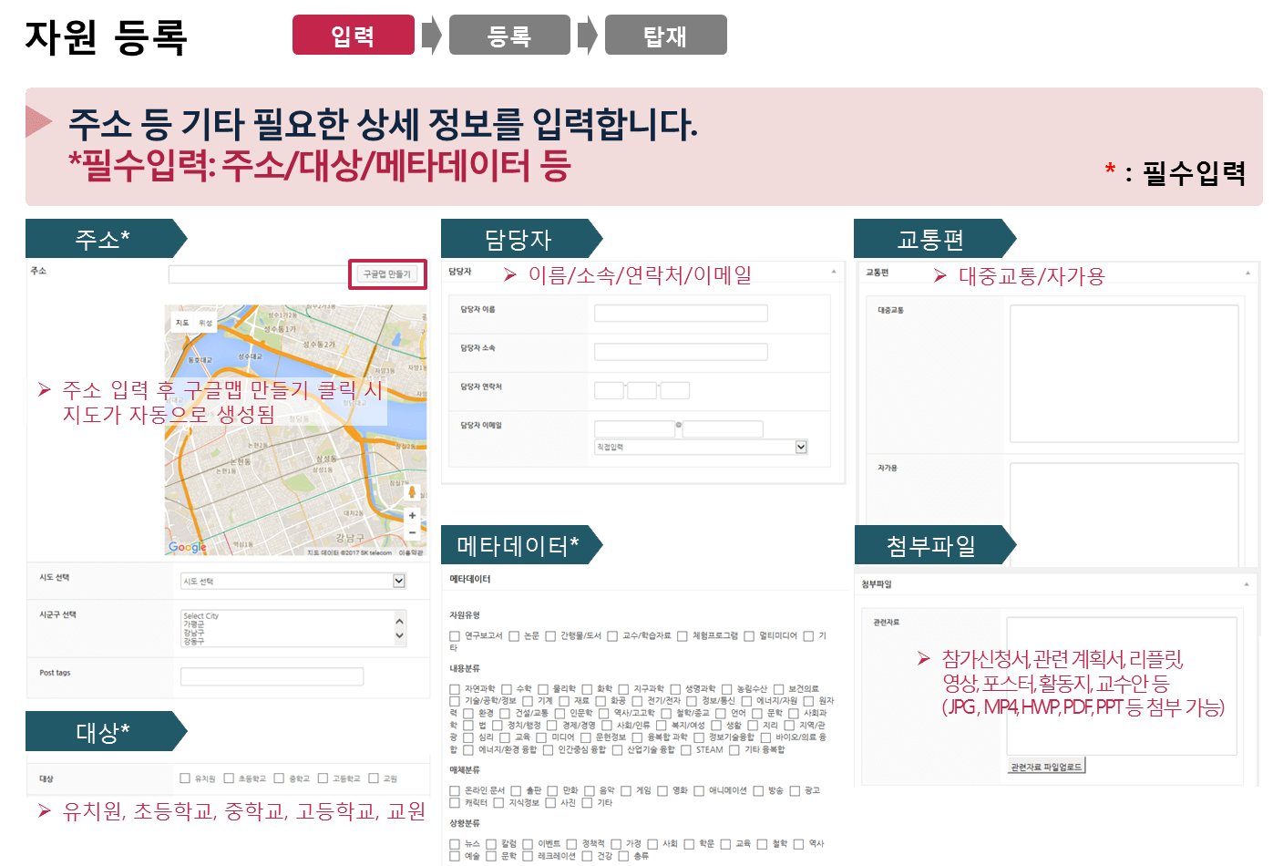Collapse the 첨부파일 panel with its header arrow

(x=1246, y=584)
